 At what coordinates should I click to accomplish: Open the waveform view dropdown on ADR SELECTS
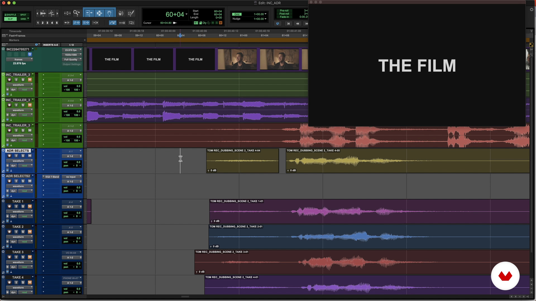(19, 161)
